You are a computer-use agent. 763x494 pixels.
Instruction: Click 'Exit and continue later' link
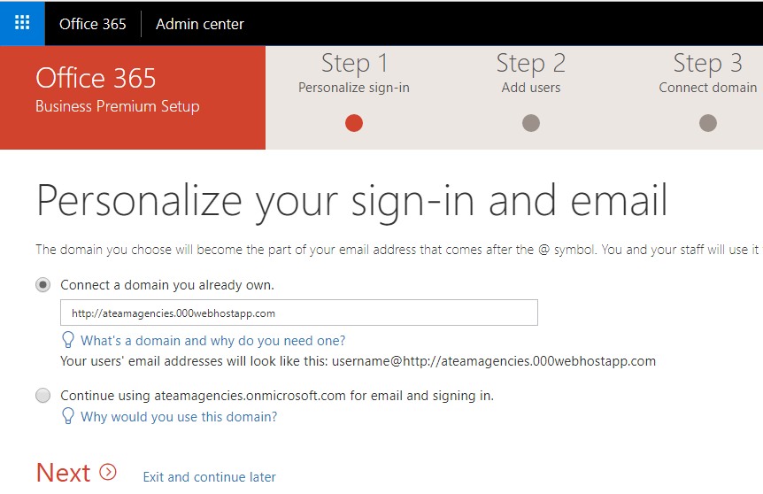pos(209,477)
